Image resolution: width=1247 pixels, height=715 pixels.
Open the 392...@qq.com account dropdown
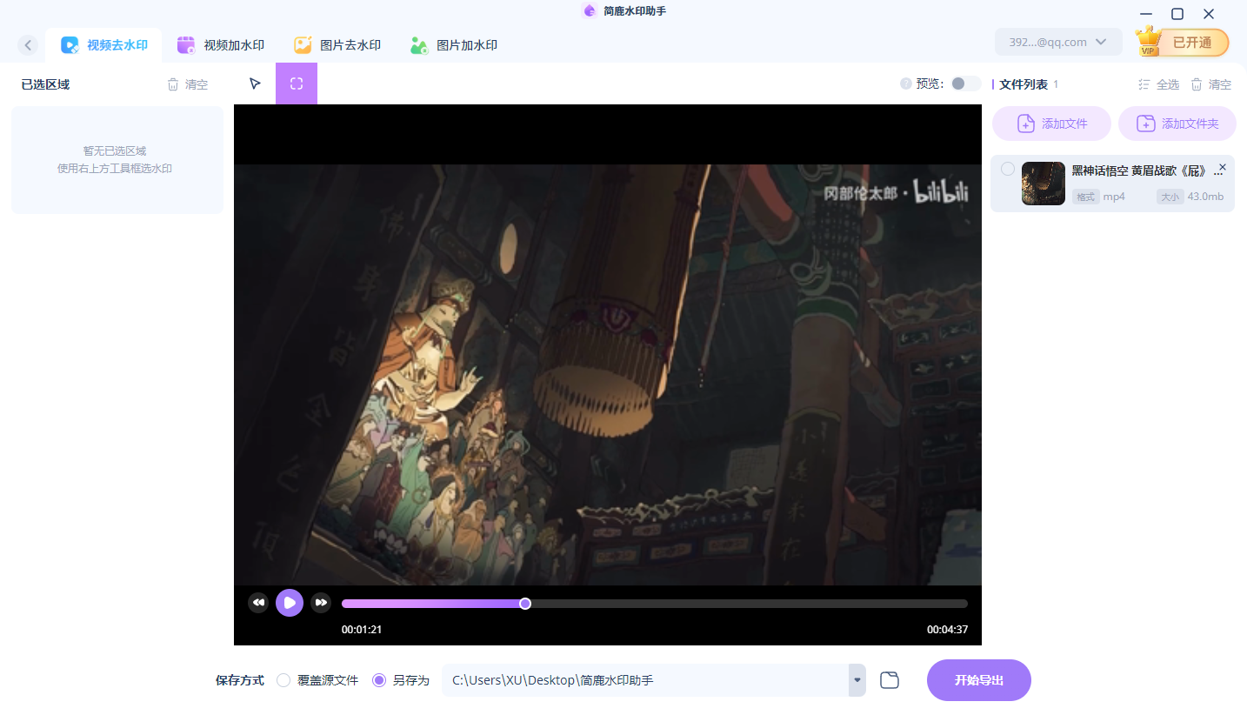pos(1058,42)
